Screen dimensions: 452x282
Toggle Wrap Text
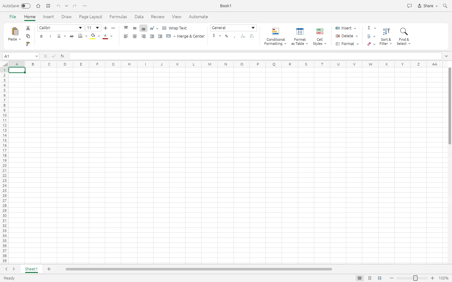(175, 28)
